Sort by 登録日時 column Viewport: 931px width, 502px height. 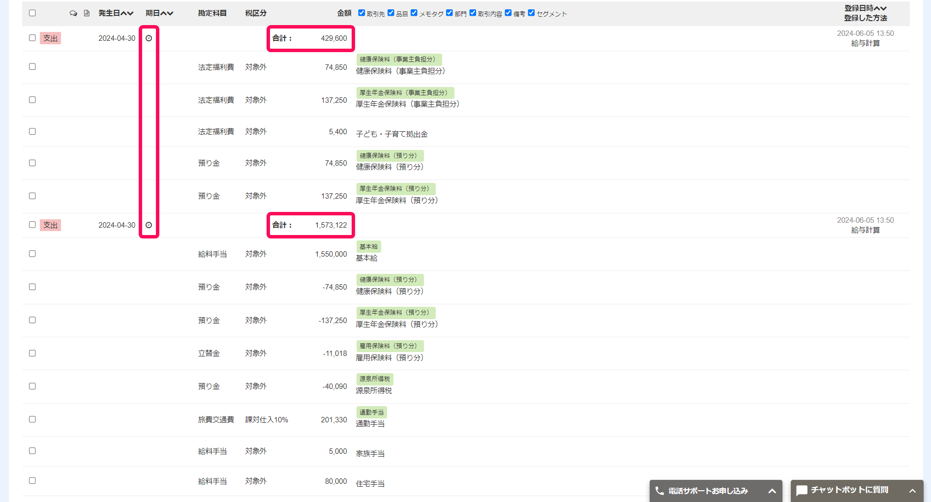(x=866, y=8)
